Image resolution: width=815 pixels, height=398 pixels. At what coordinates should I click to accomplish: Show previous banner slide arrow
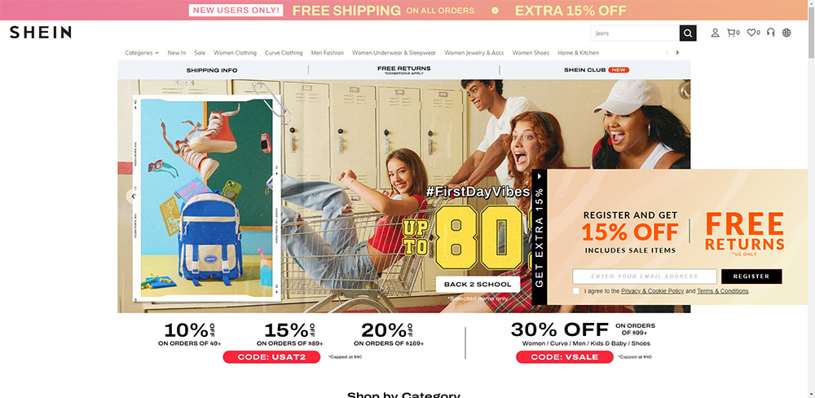(133, 196)
